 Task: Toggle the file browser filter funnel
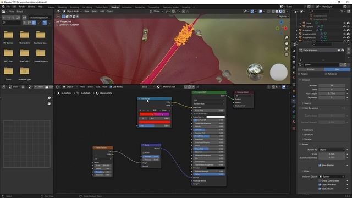pyautogui.click(x=45, y=23)
